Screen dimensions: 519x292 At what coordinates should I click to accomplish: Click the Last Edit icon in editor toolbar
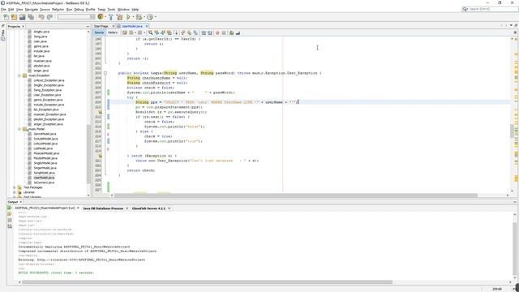[x=125, y=32]
